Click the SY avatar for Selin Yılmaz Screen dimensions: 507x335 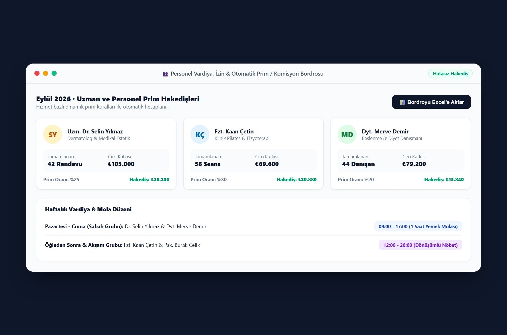click(53, 134)
